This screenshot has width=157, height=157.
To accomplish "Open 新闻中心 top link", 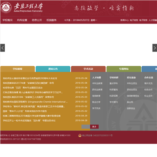I will tap(124, 20).
